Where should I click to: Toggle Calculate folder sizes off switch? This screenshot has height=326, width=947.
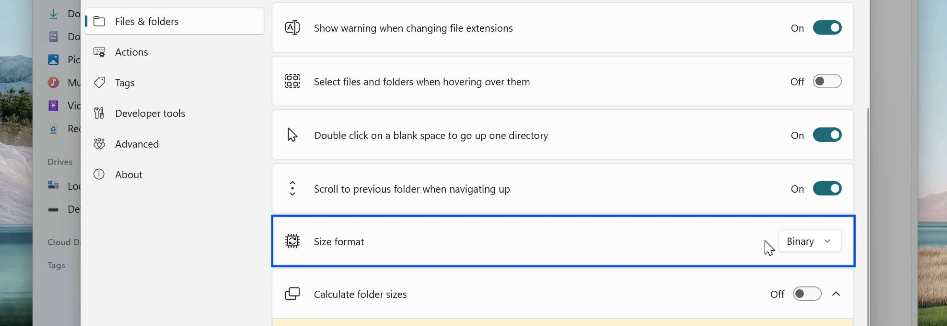807,294
